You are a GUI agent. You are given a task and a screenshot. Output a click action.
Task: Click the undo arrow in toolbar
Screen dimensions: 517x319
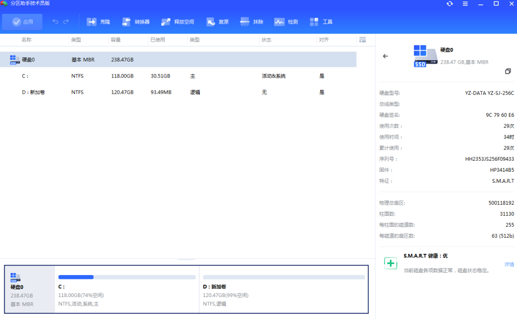coord(56,22)
